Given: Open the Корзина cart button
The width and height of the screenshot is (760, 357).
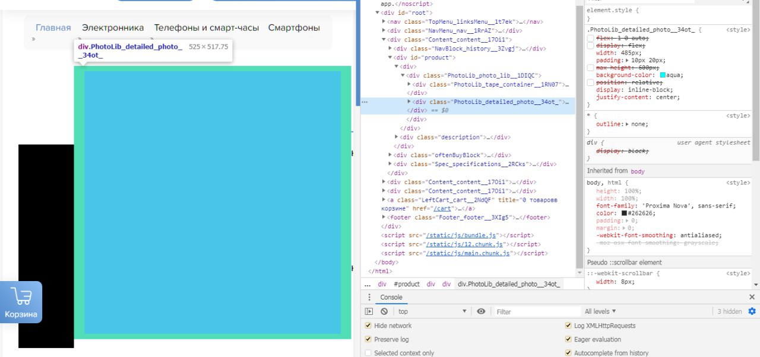Looking at the screenshot, I should pos(21,302).
